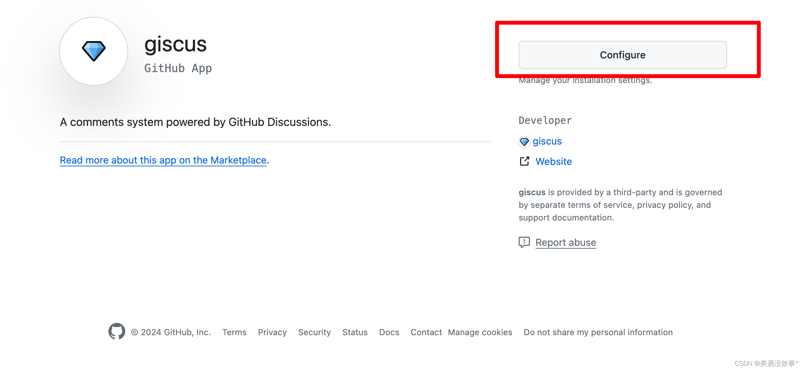Click the report icon beside Report abuse

click(x=524, y=242)
